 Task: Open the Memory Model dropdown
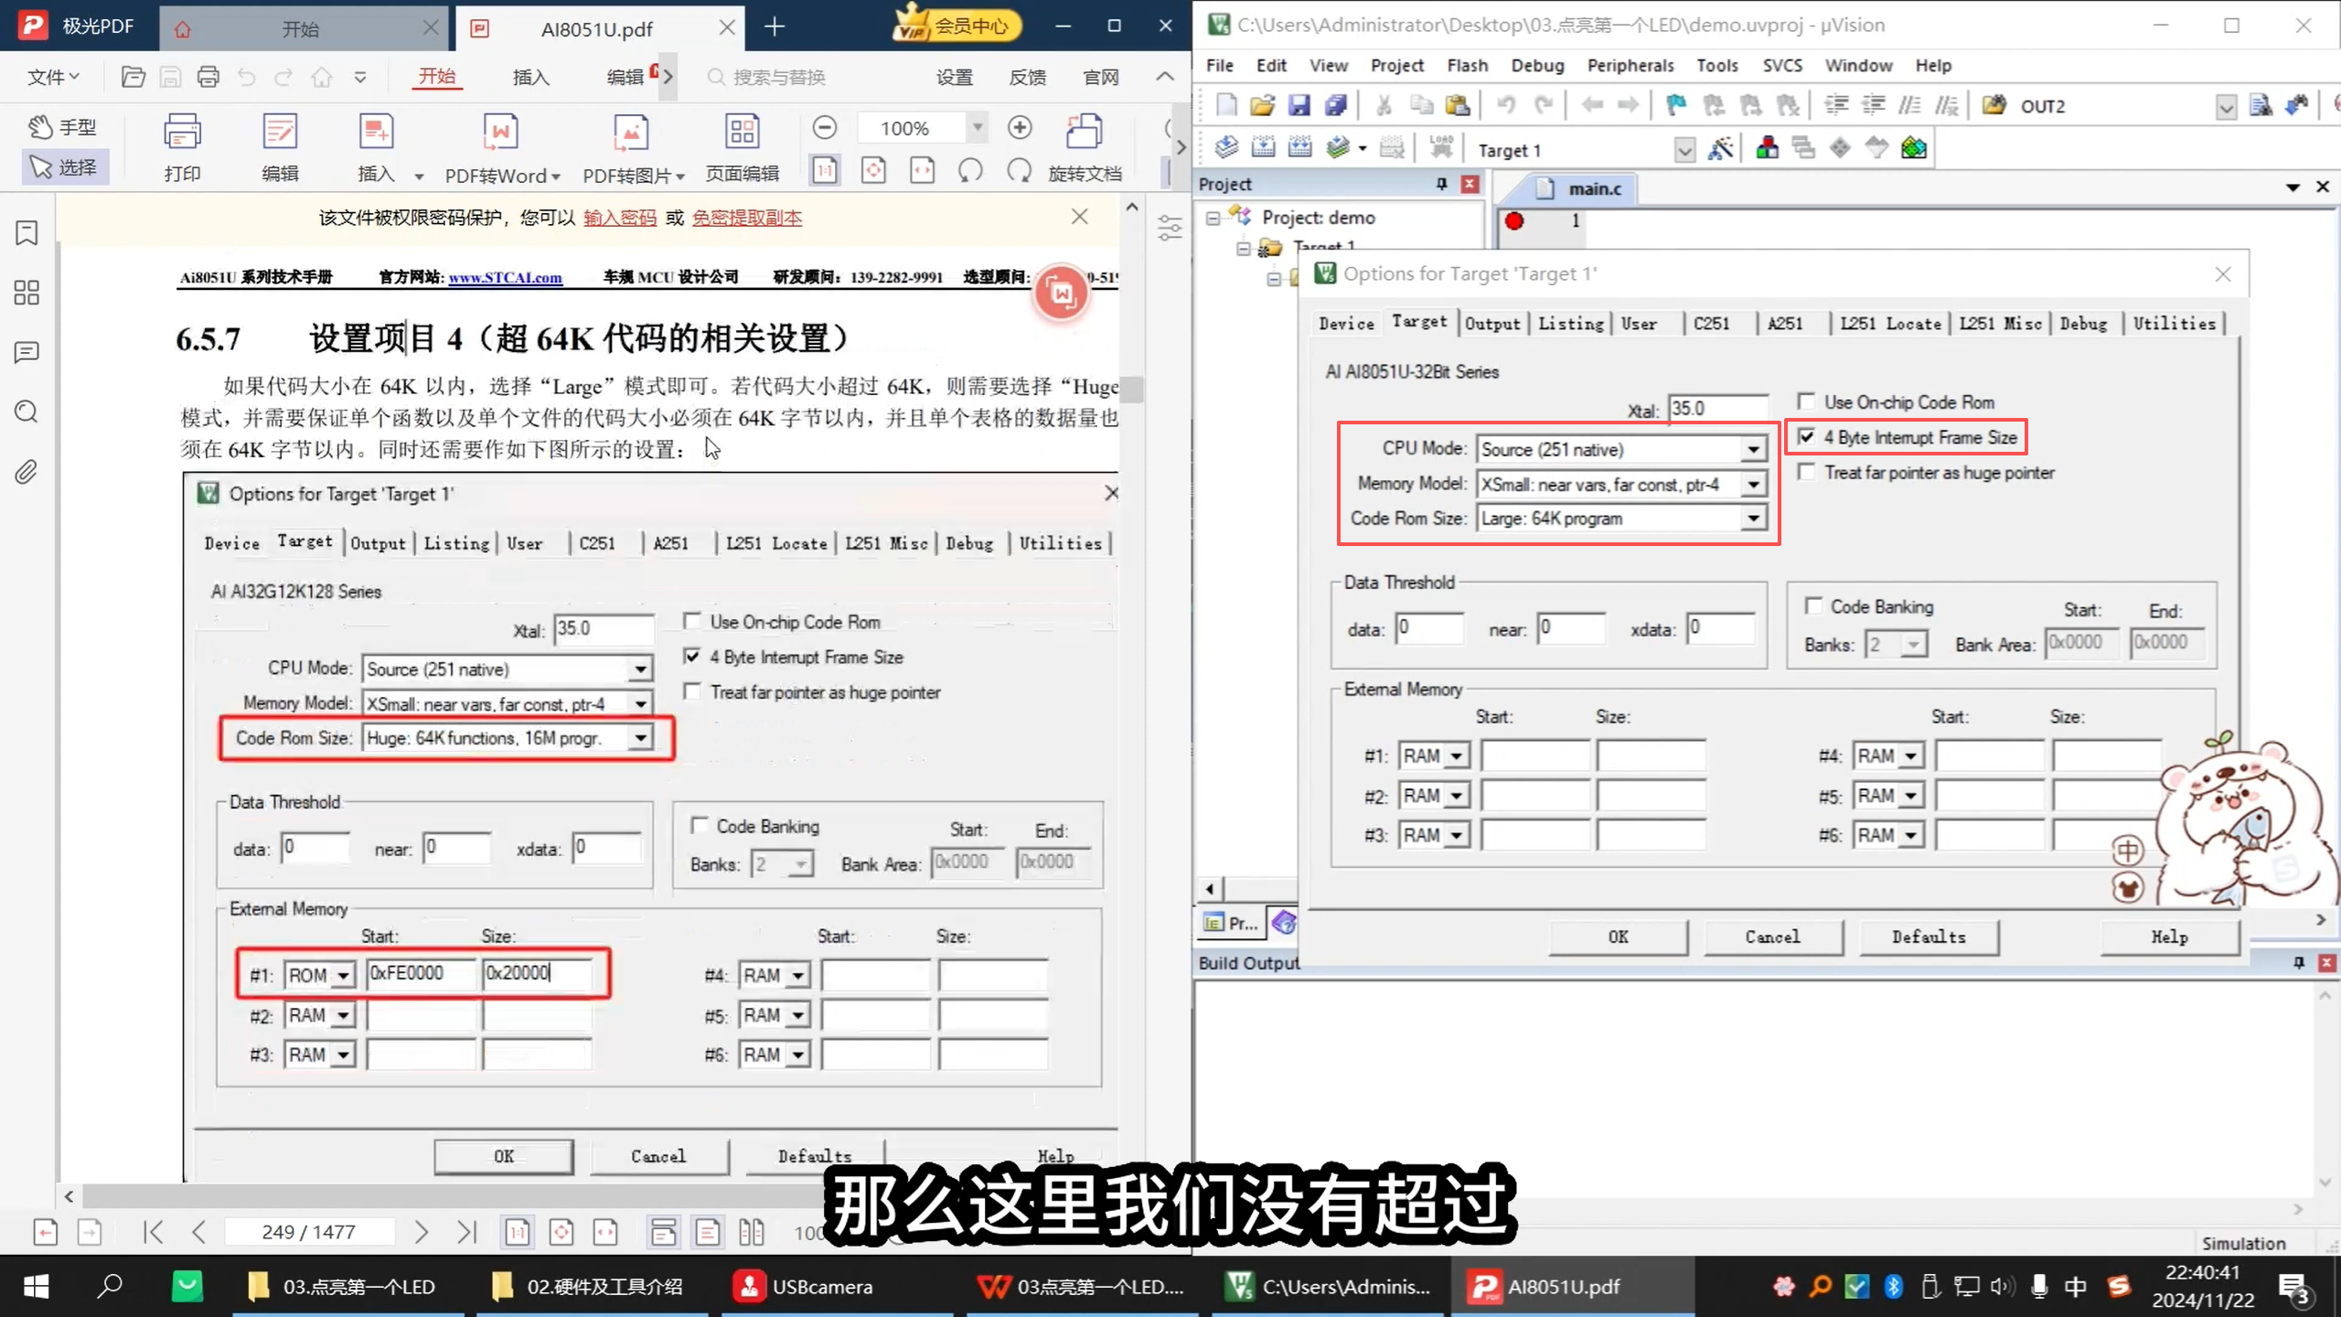pyautogui.click(x=1754, y=484)
